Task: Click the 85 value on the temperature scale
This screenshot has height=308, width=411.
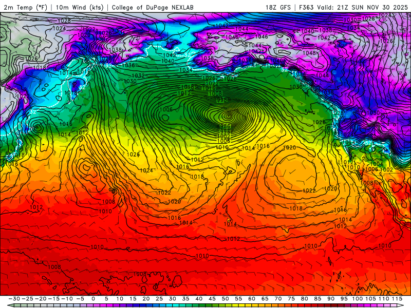Action: [x=317, y=299]
